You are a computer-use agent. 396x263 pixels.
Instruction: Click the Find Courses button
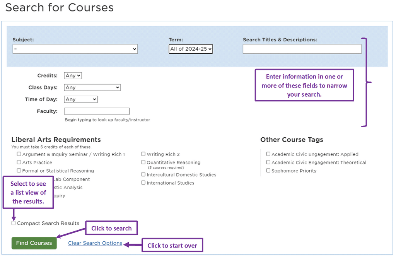(x=34, y=243)
